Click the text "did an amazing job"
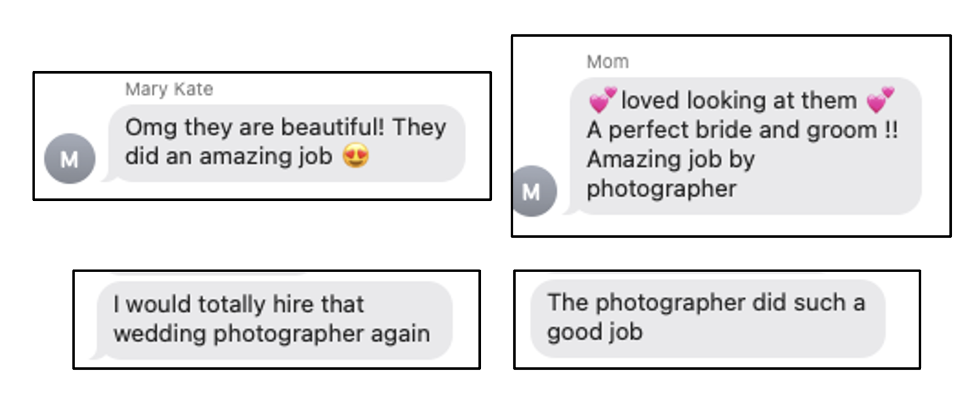 [228, 156]
